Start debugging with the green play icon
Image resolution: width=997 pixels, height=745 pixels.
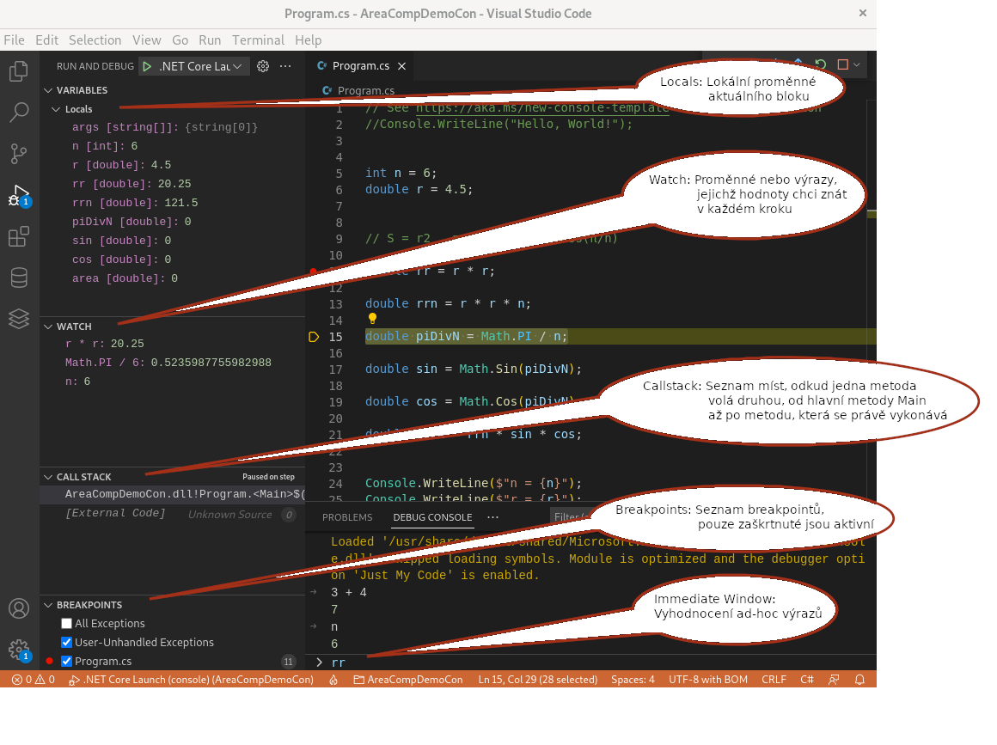148,66
